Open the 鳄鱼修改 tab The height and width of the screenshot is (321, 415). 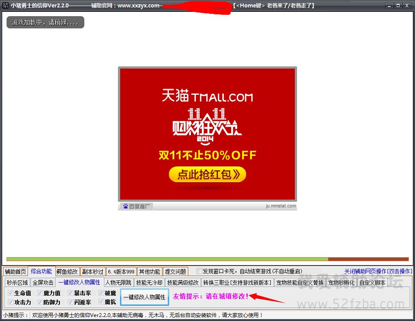tap(67, 272)
